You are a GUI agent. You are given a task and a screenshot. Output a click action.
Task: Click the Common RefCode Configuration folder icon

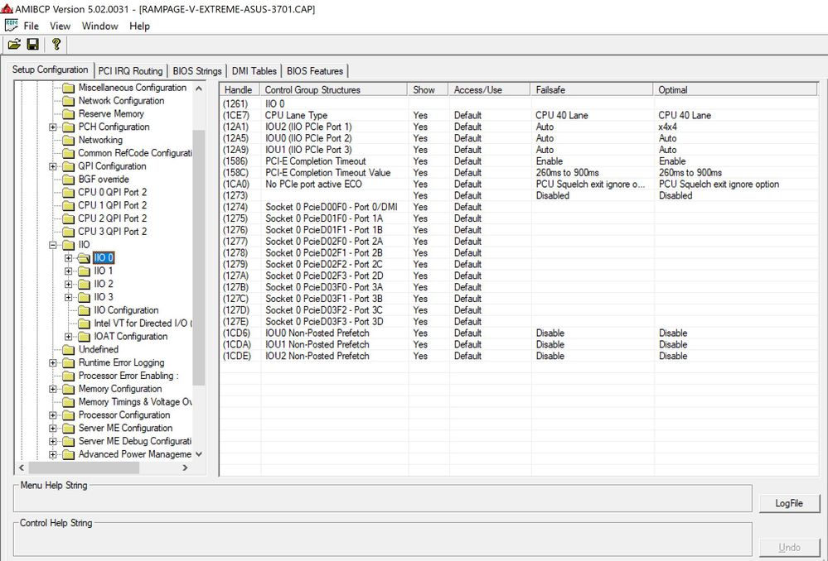(68, 153)
